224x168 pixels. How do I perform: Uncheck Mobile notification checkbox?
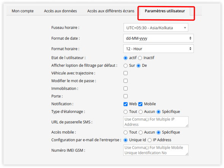140,104
